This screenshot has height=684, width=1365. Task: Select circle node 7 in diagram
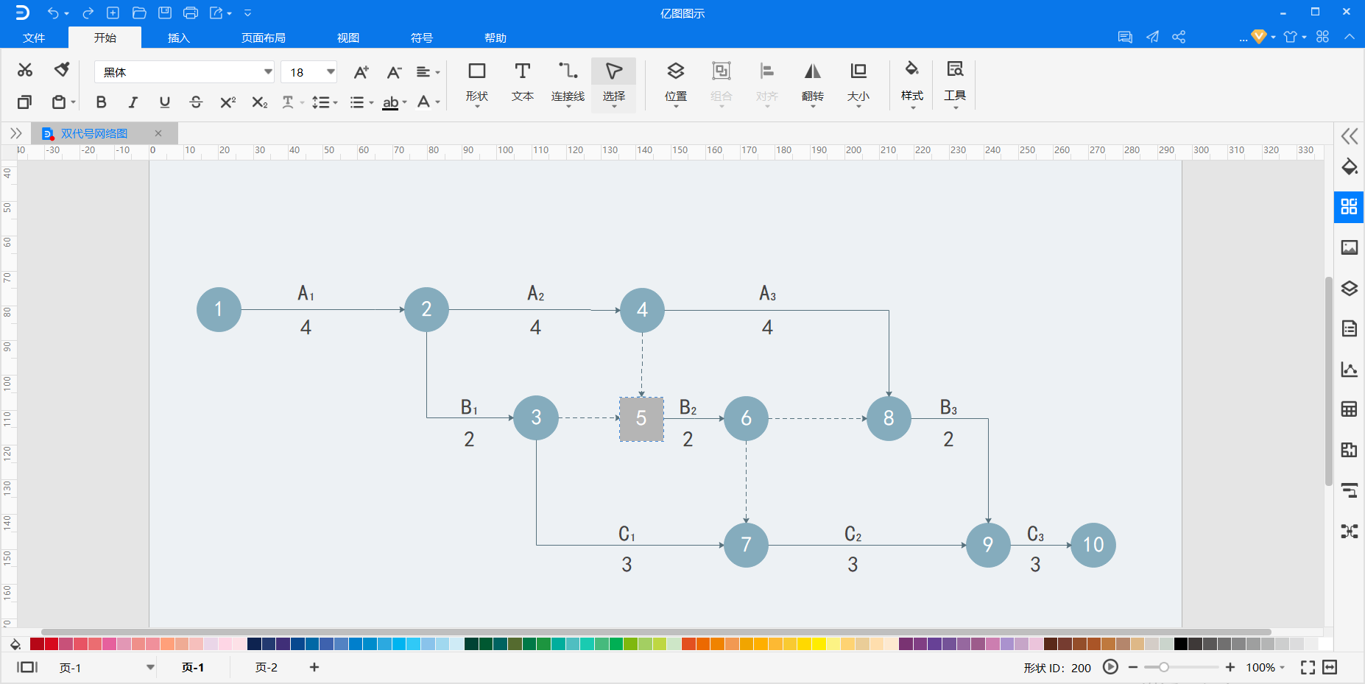[746, 545]
